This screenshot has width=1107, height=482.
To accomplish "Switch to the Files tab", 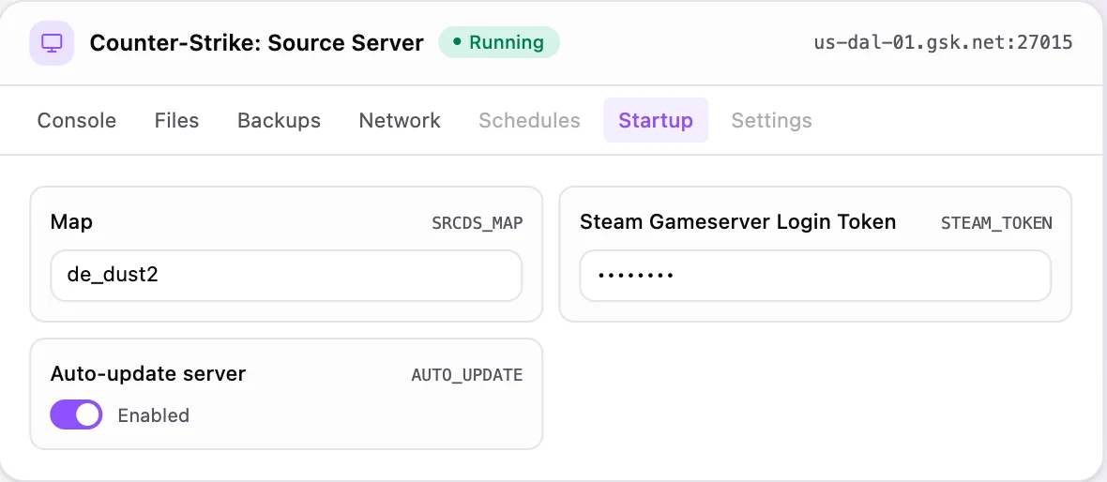I will pyautogui.click(x=176, y=120).
